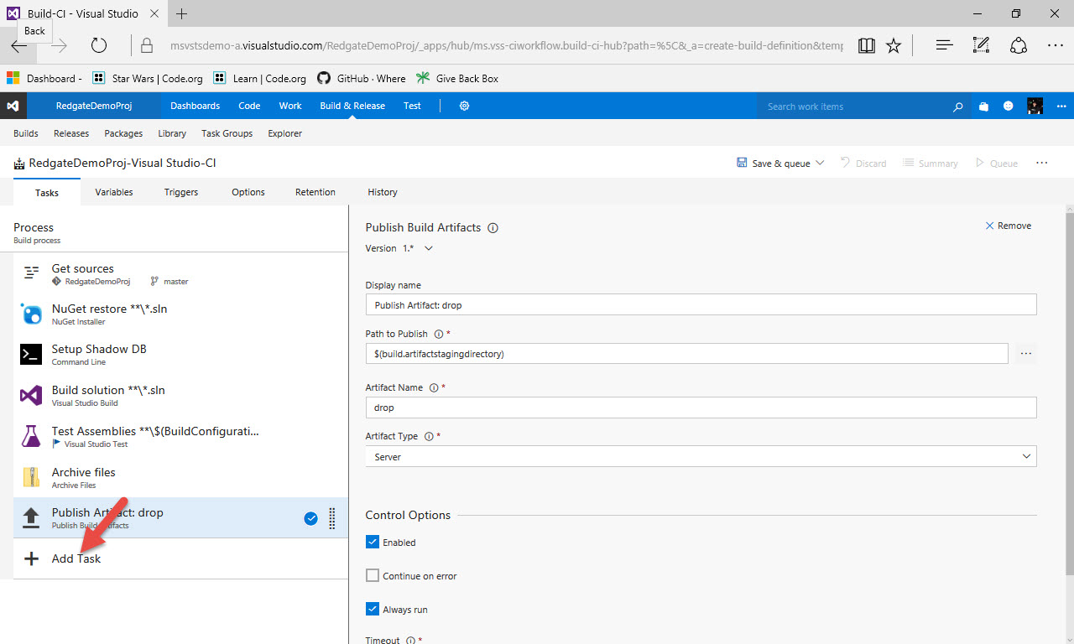Open GitHub bookmark in favorites bar

pyautogui.click(x=361, y=79)
